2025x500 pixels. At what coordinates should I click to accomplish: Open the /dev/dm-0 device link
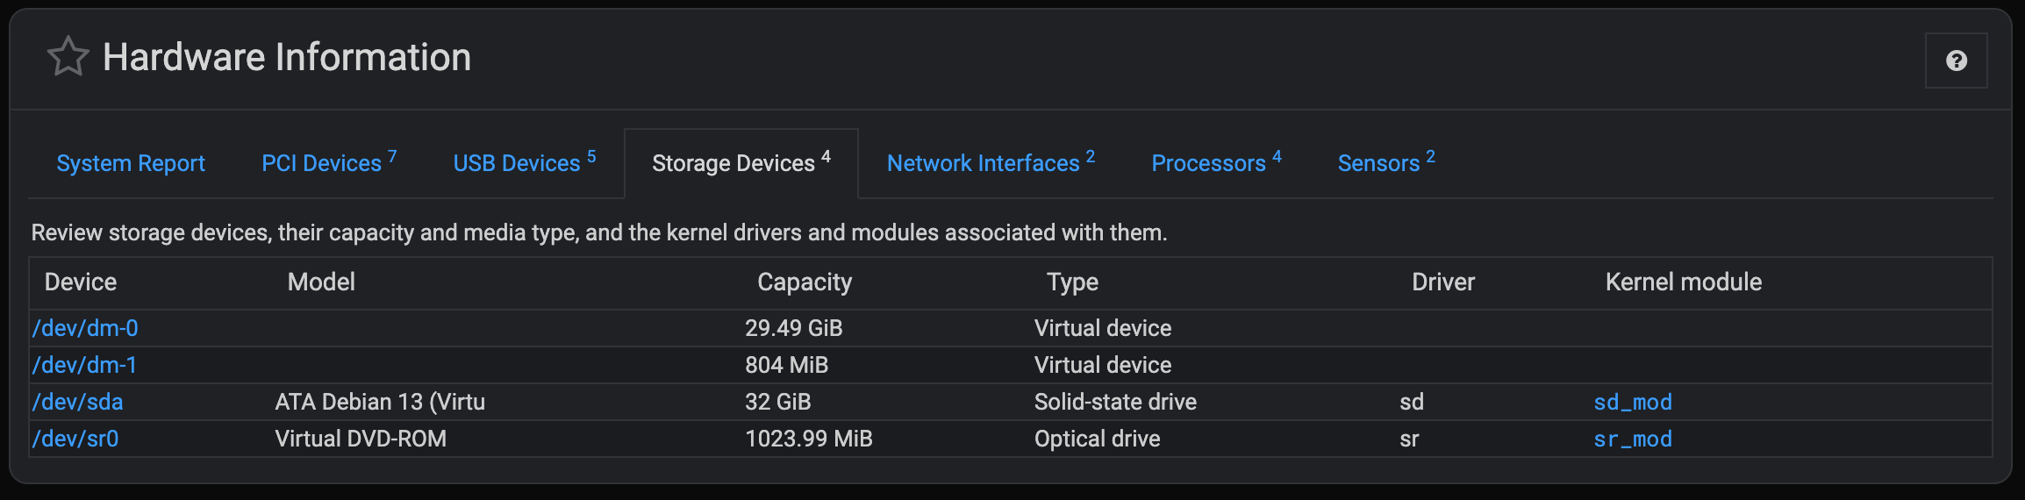[85, 328]
